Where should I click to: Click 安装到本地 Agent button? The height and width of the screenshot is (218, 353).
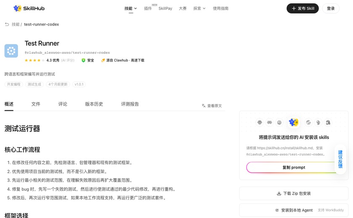tap(294, 210)
